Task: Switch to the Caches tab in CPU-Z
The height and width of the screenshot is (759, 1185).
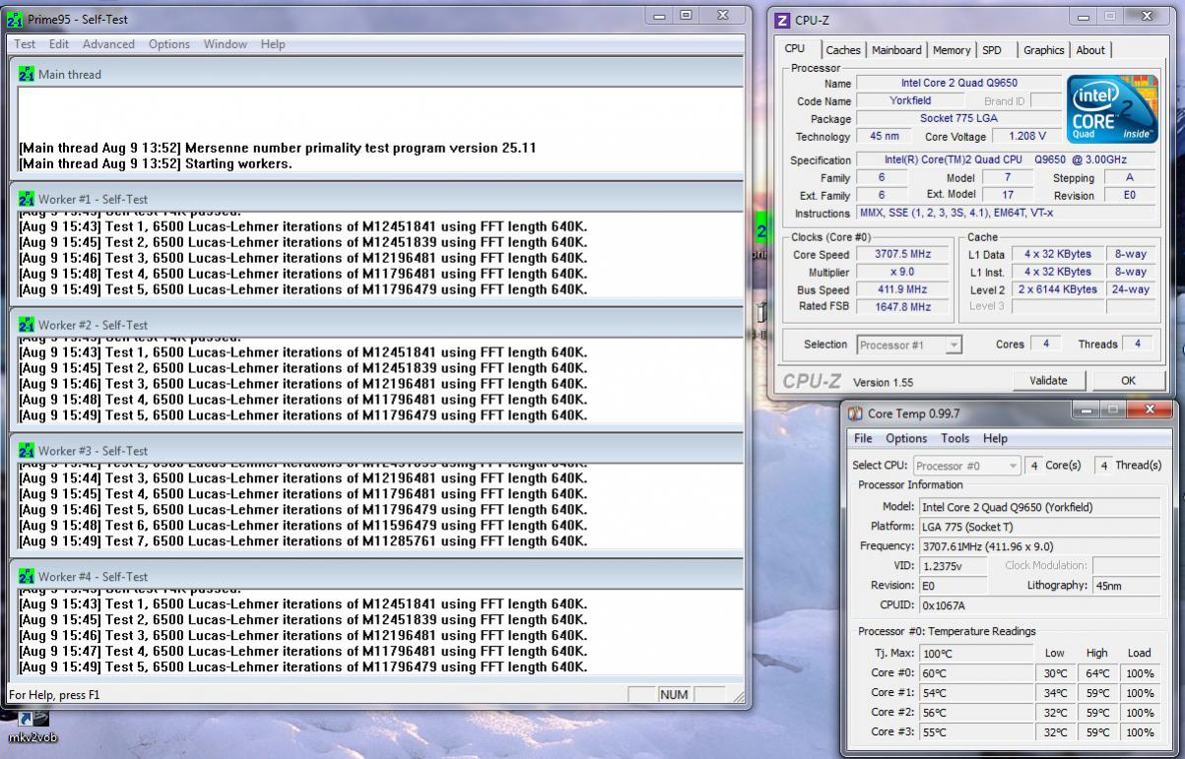Action: click(x=843, y=50)
